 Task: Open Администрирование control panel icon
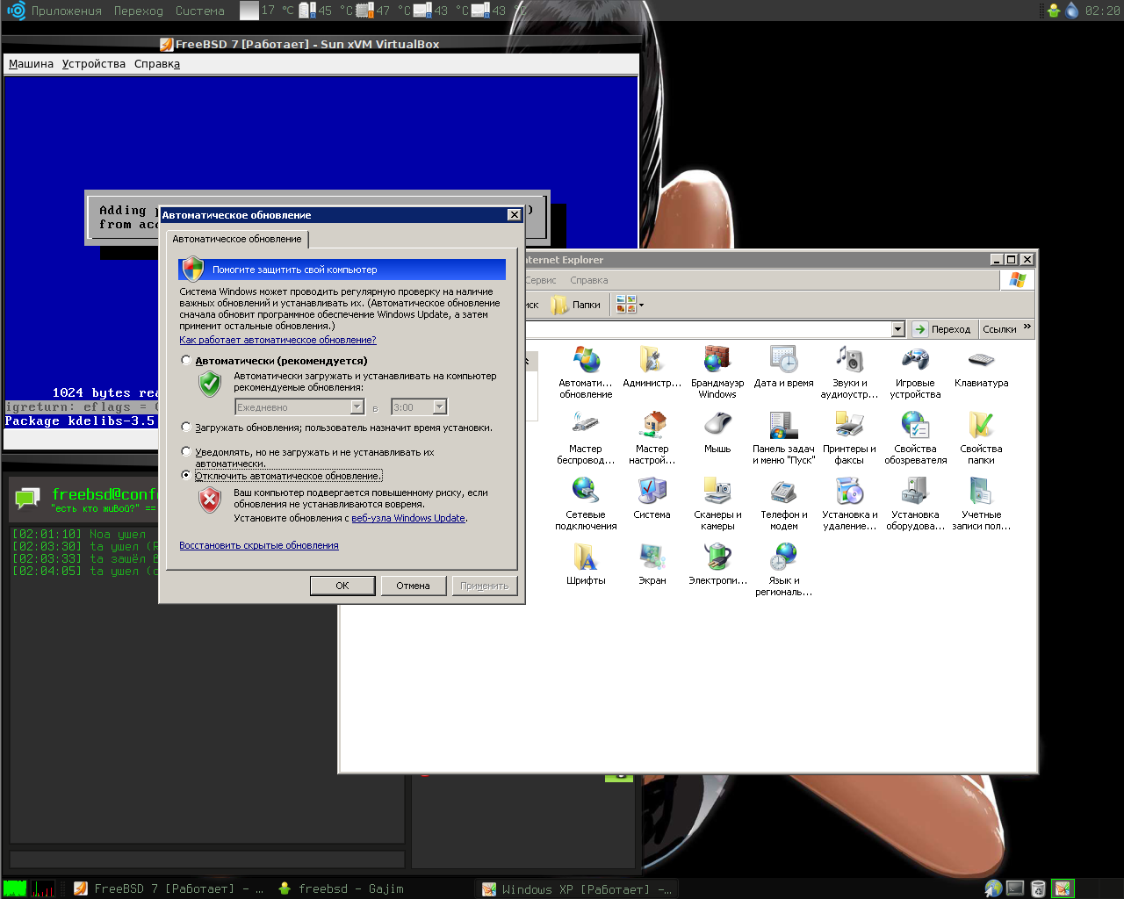coord(652,366)
